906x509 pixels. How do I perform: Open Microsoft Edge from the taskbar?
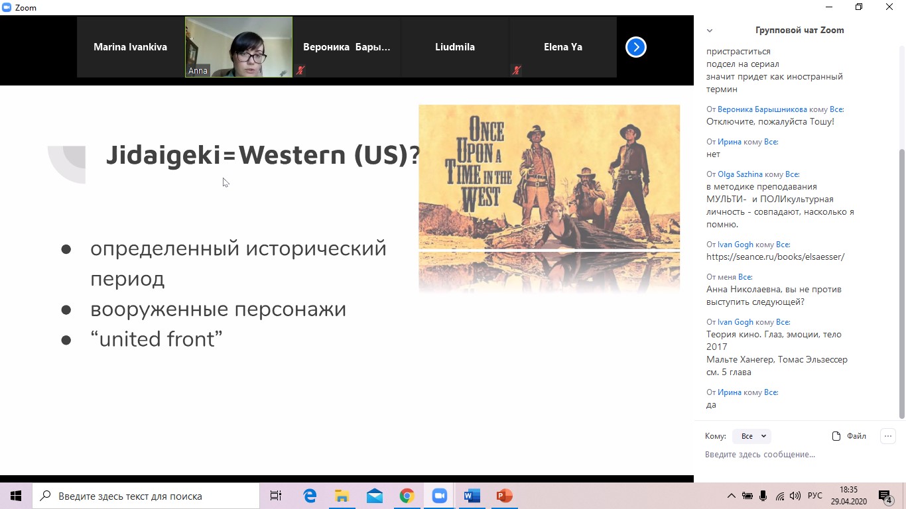[310, 496]
